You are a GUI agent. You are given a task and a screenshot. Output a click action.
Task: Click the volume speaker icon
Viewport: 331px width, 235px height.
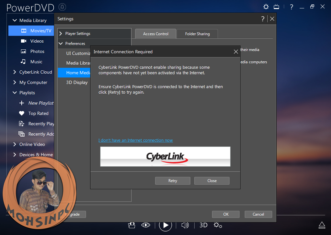(185, 225)
